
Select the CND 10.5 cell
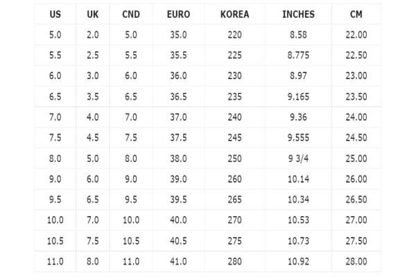click(x=131, y=241)
